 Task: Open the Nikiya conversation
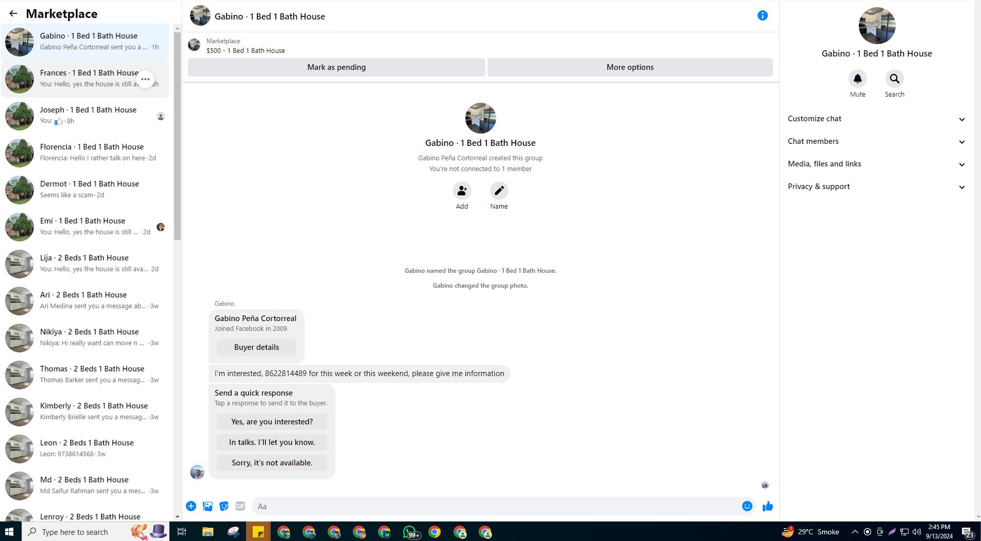point(85,338)
